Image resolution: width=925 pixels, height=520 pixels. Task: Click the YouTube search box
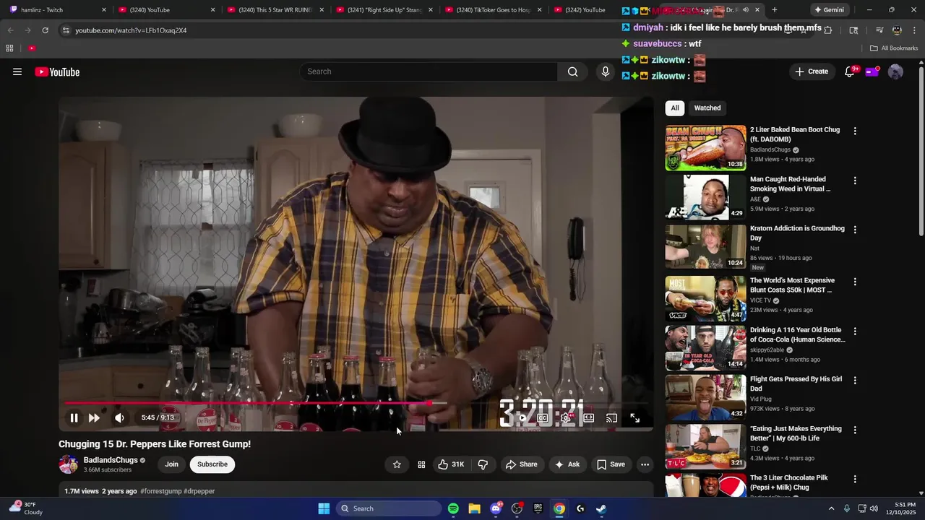point(429,71)
